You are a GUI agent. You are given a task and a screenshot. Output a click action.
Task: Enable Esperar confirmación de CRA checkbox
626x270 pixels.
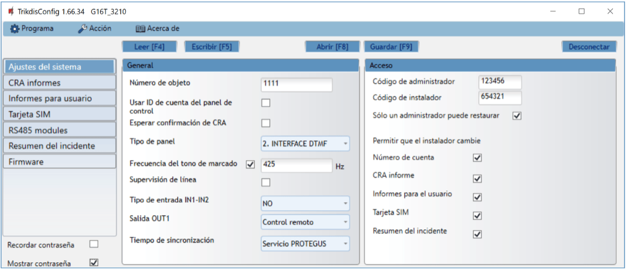(x=266, y=123)
